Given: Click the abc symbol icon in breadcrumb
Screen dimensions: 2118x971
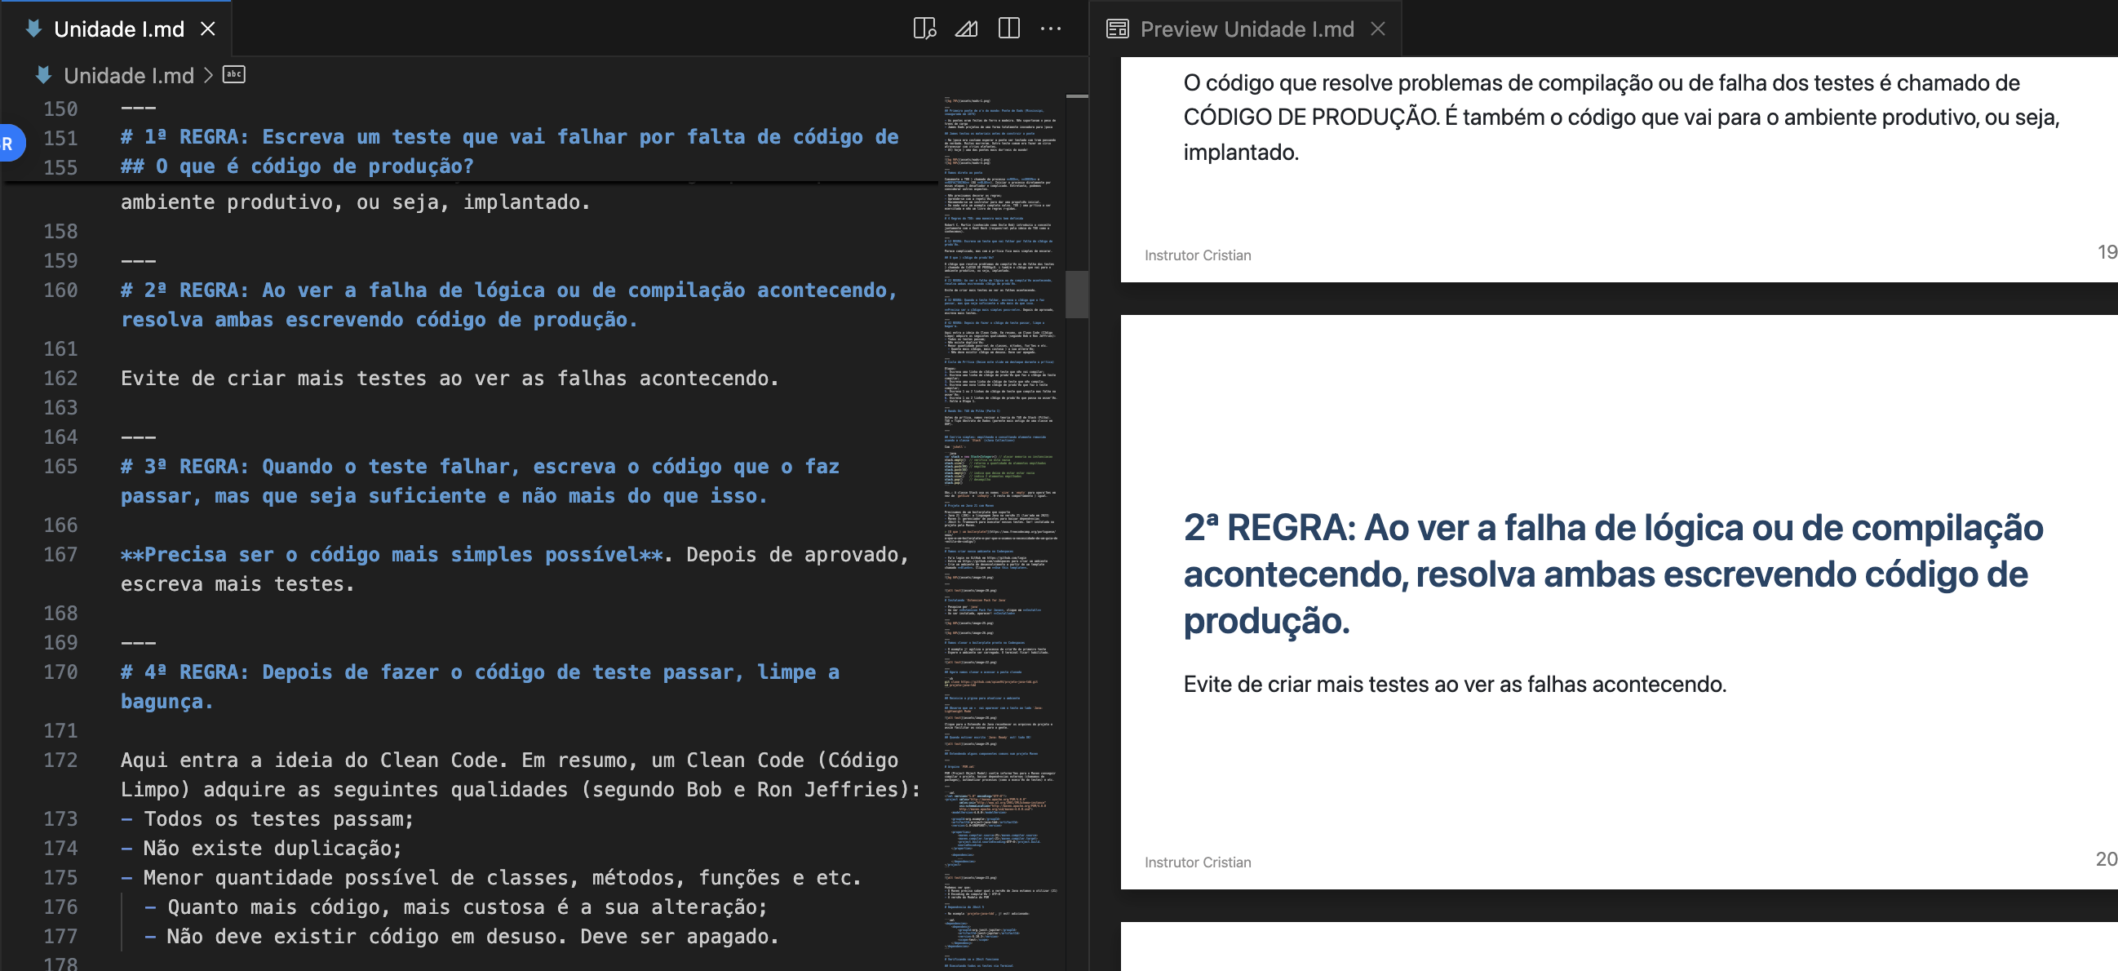Looking at the screenshot, I should (234, 74).
